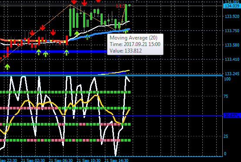
Task: Click the red down arrow on the orange trendline
Action: 43,28
